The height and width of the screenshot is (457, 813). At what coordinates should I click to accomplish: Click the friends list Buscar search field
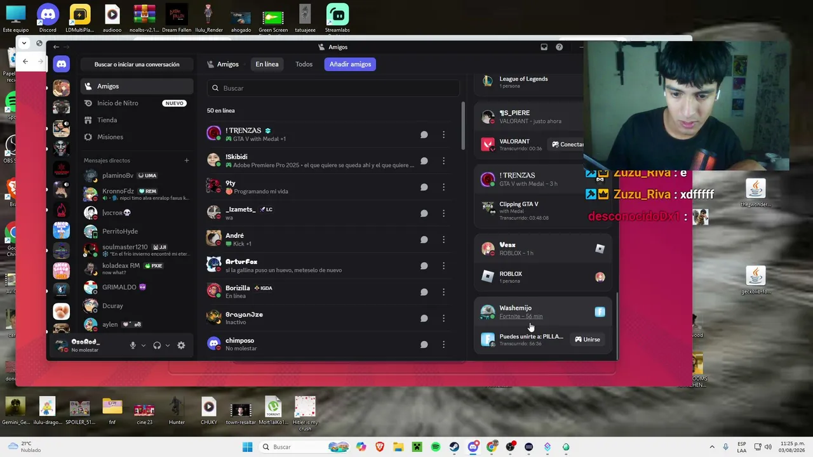pos(333,88)
